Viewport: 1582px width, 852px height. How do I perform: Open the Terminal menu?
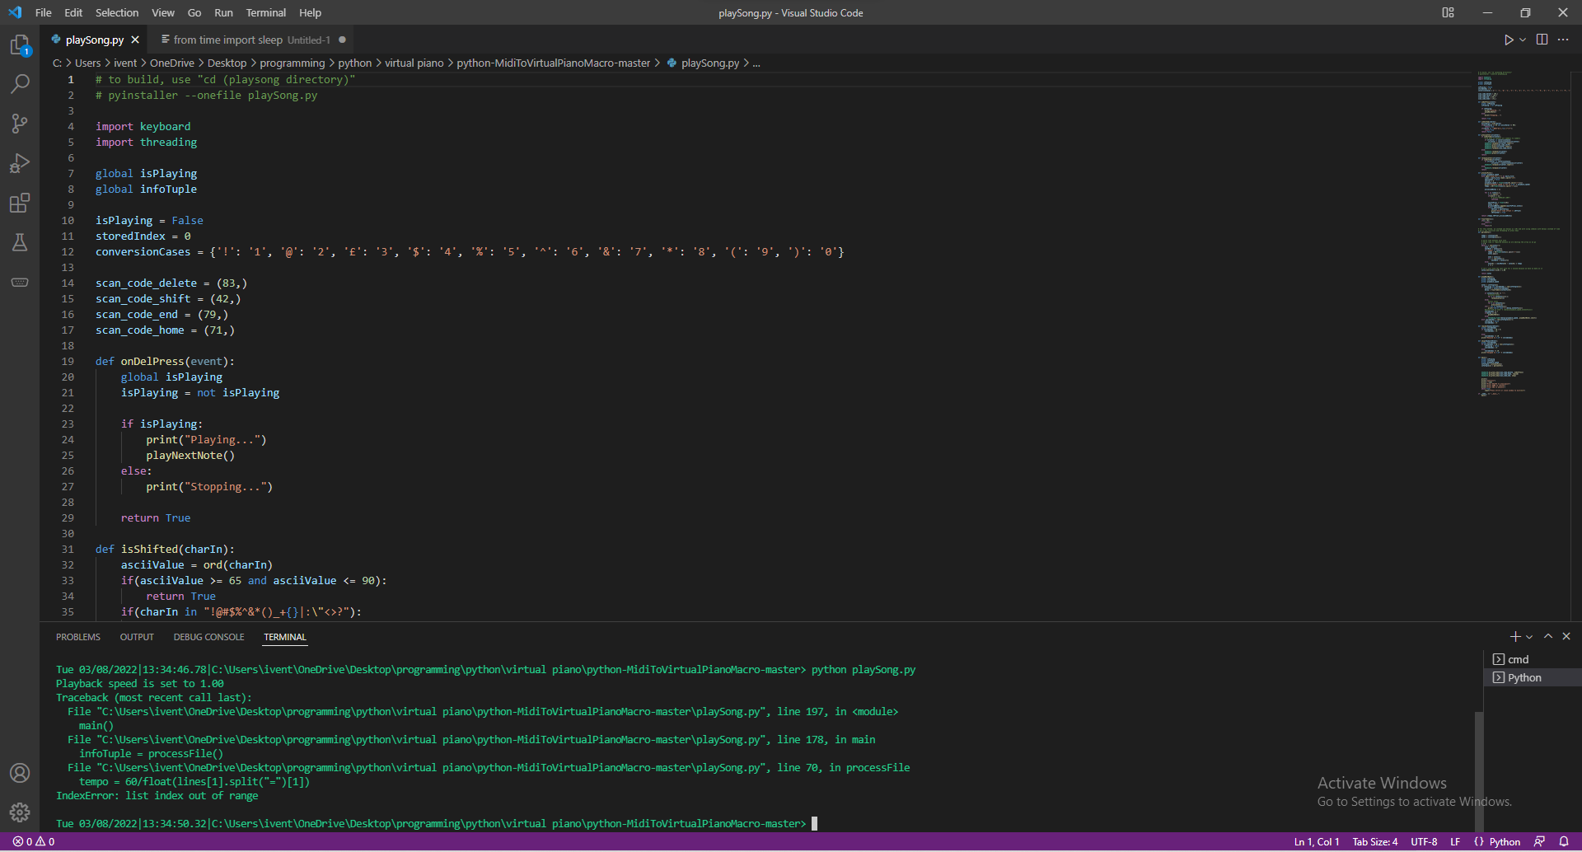(265, 12)
